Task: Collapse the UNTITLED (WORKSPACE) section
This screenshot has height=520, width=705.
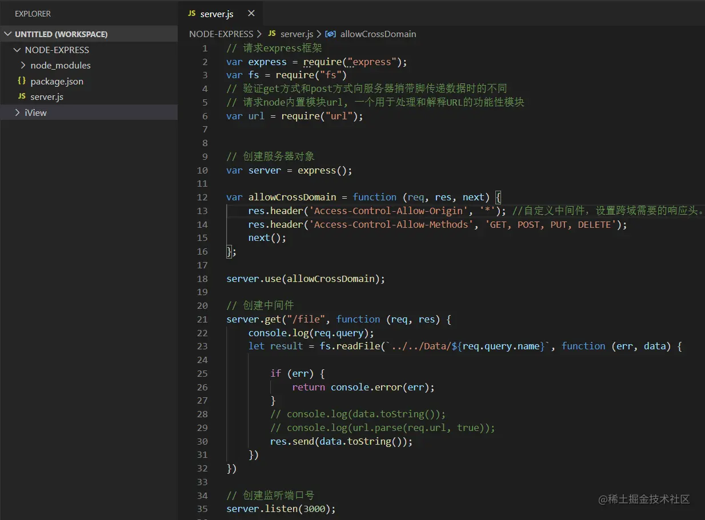Action: click(7, 34)
